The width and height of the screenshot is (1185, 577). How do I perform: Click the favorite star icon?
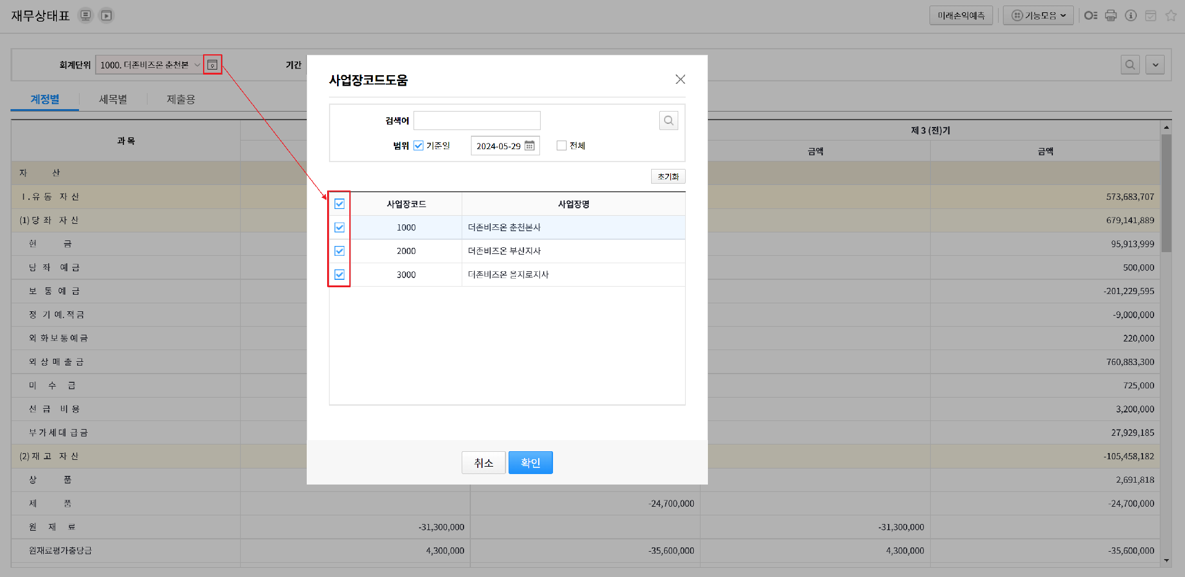pos(1171,15)
